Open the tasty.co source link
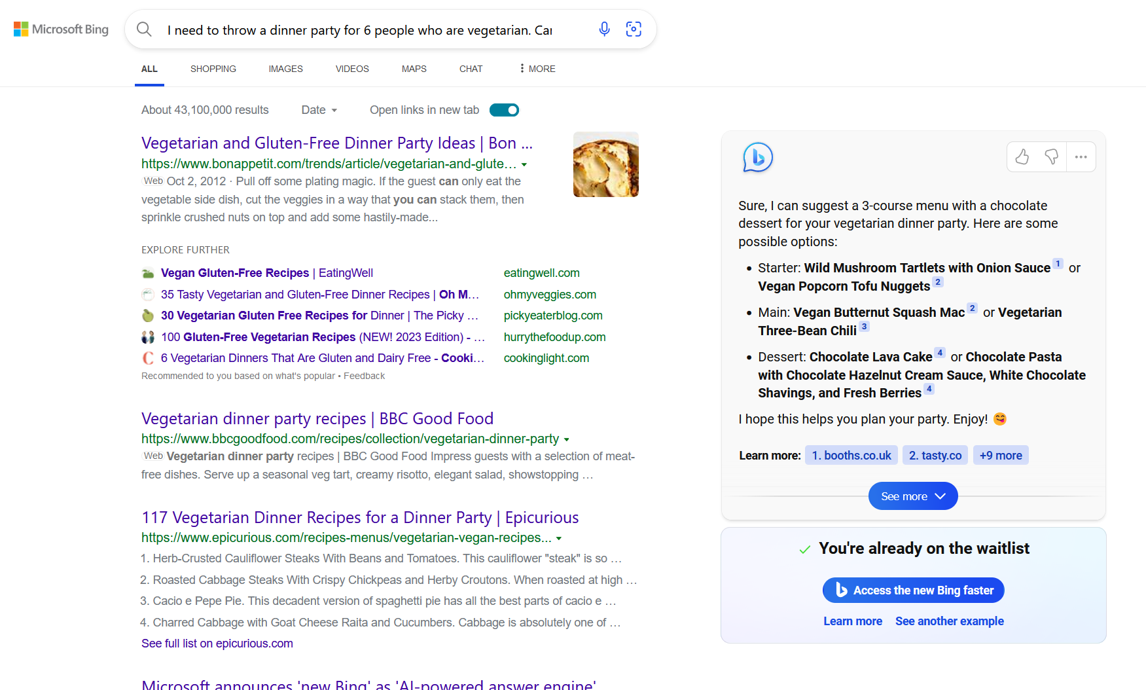 coord(935,456)
